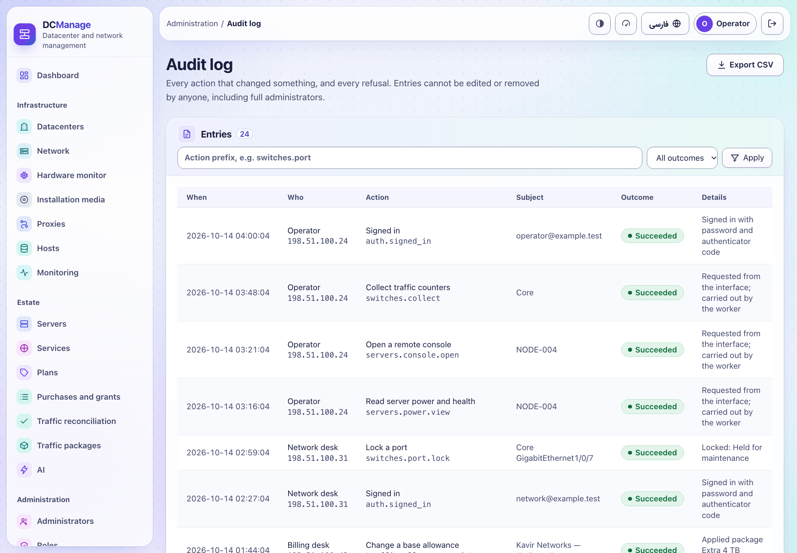
Task: Click the DCManage logo icon
Action: (25, 34)
